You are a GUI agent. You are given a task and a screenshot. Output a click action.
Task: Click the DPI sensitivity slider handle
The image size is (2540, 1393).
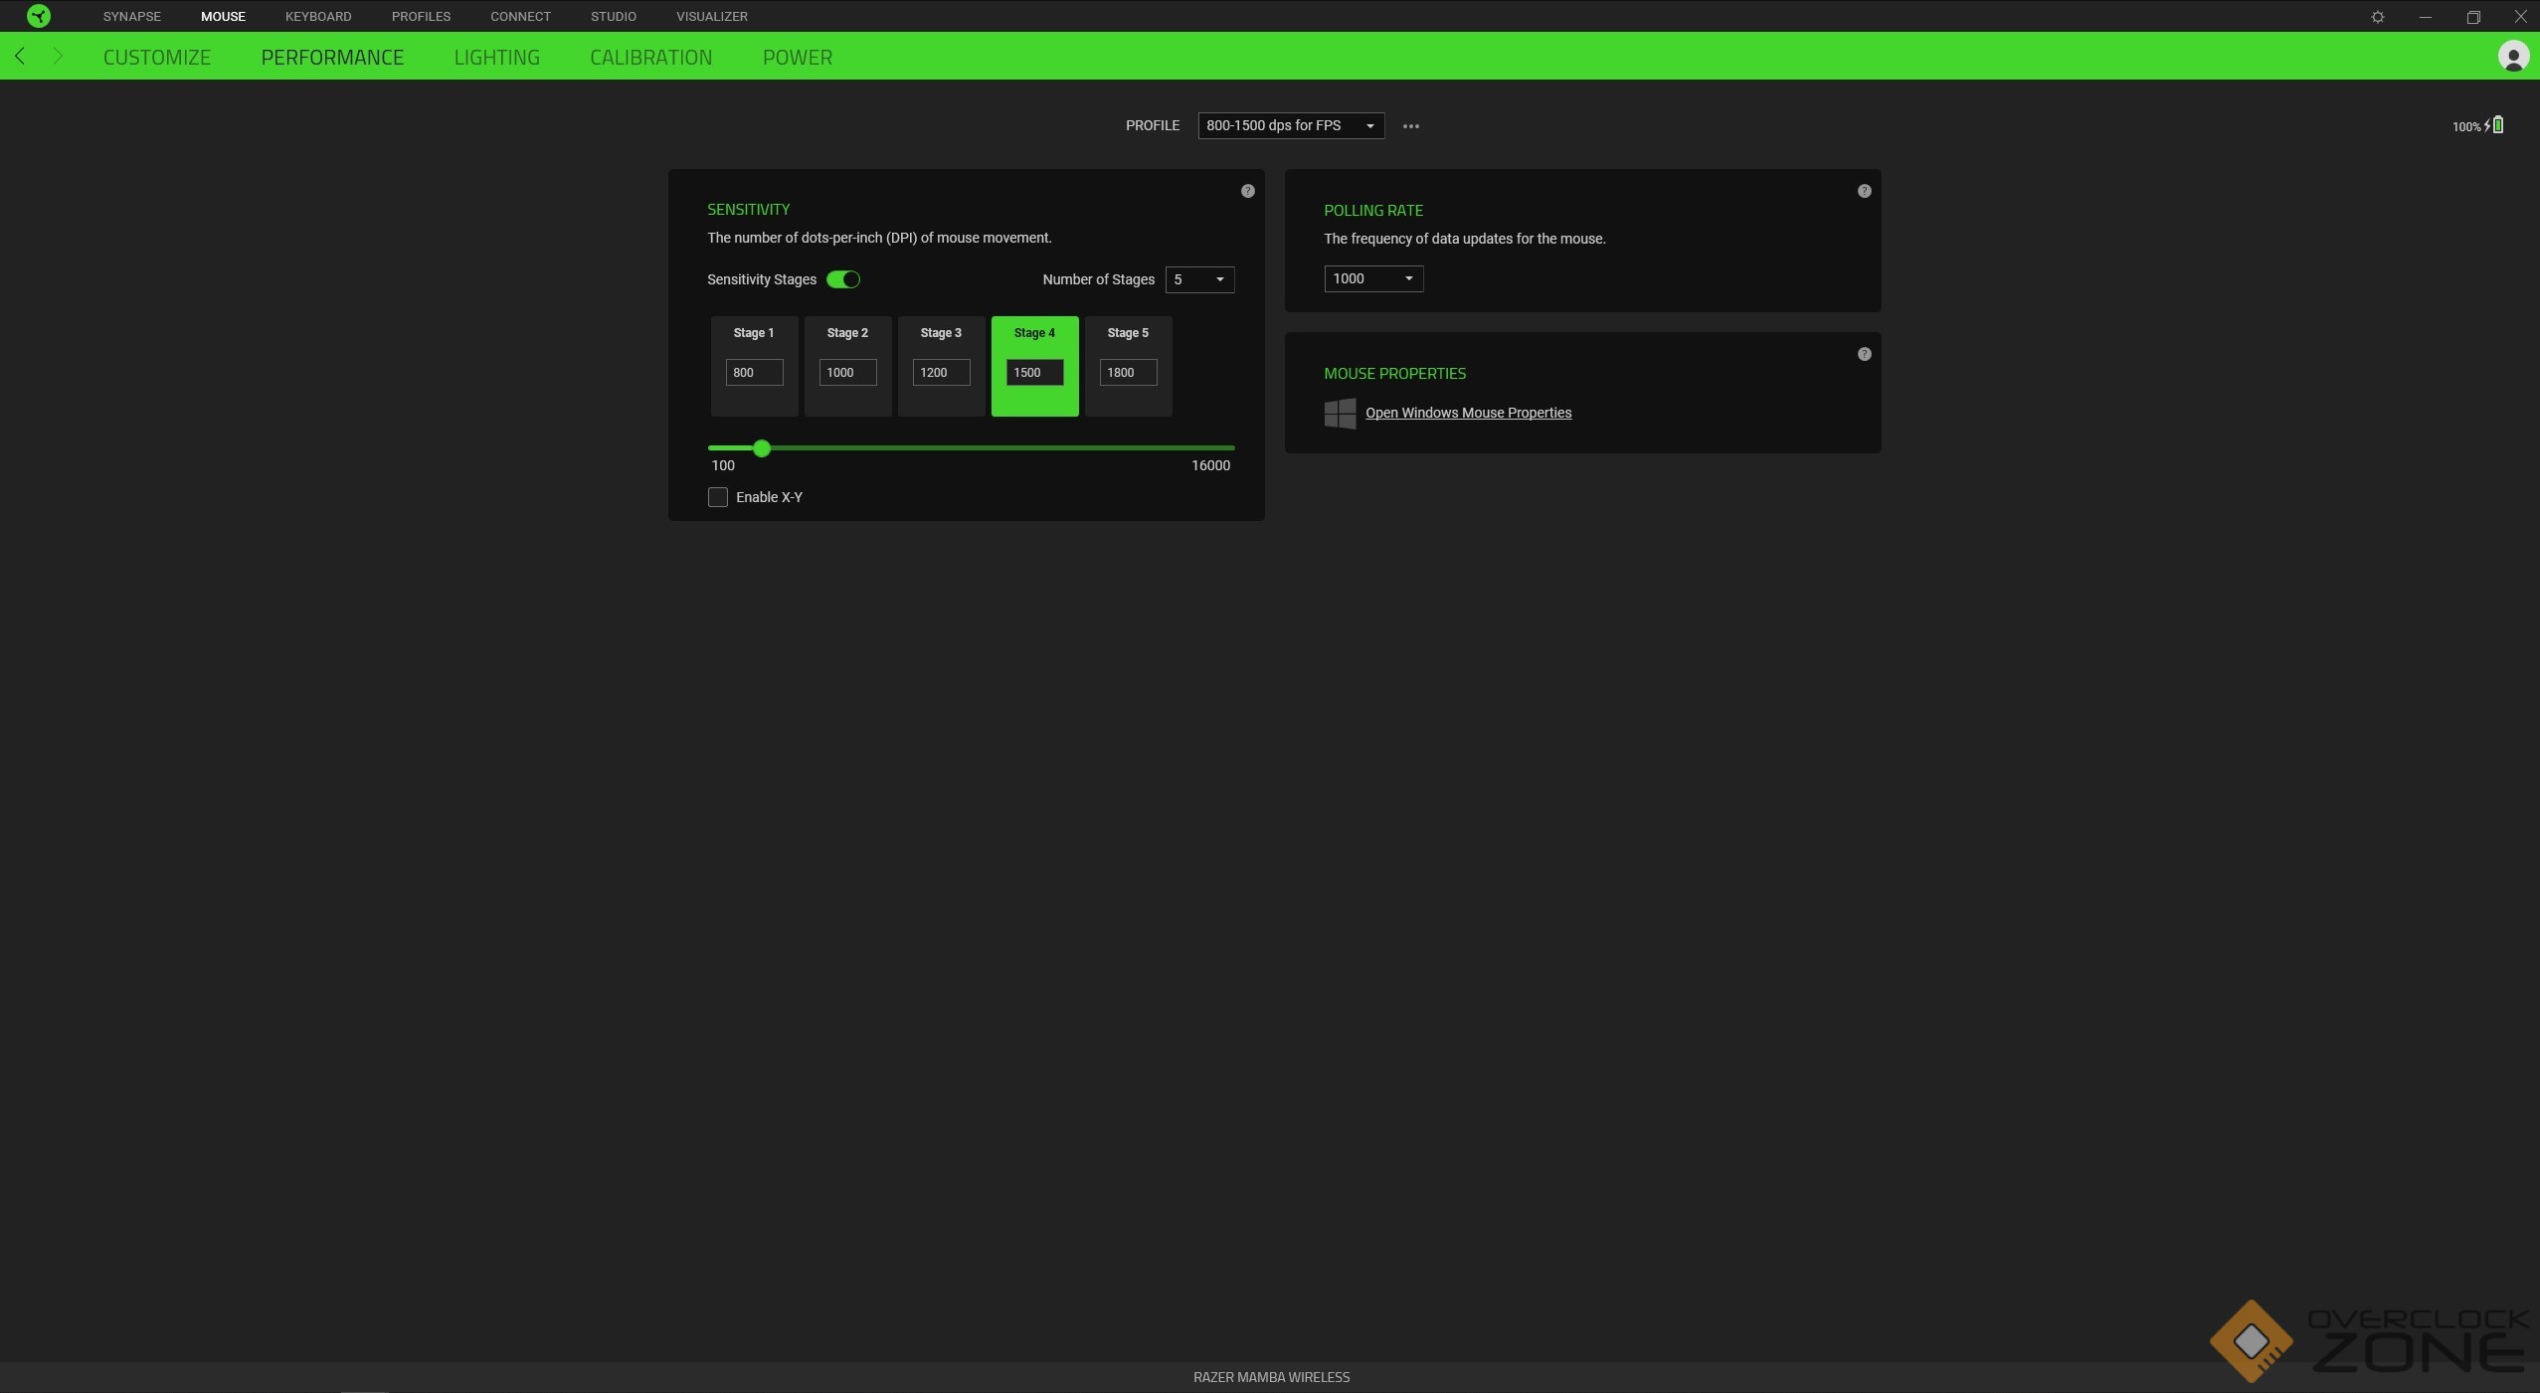coord(761,448)
